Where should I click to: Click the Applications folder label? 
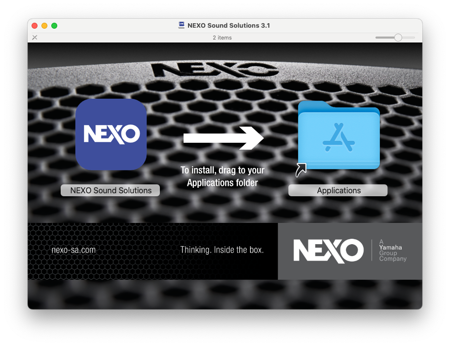click(x=338, y=190)
